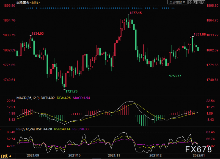The width and height of the screenshot is (220, 159).
Task: Select the <日线> period label in the title
Action: (x=35, y=3)
